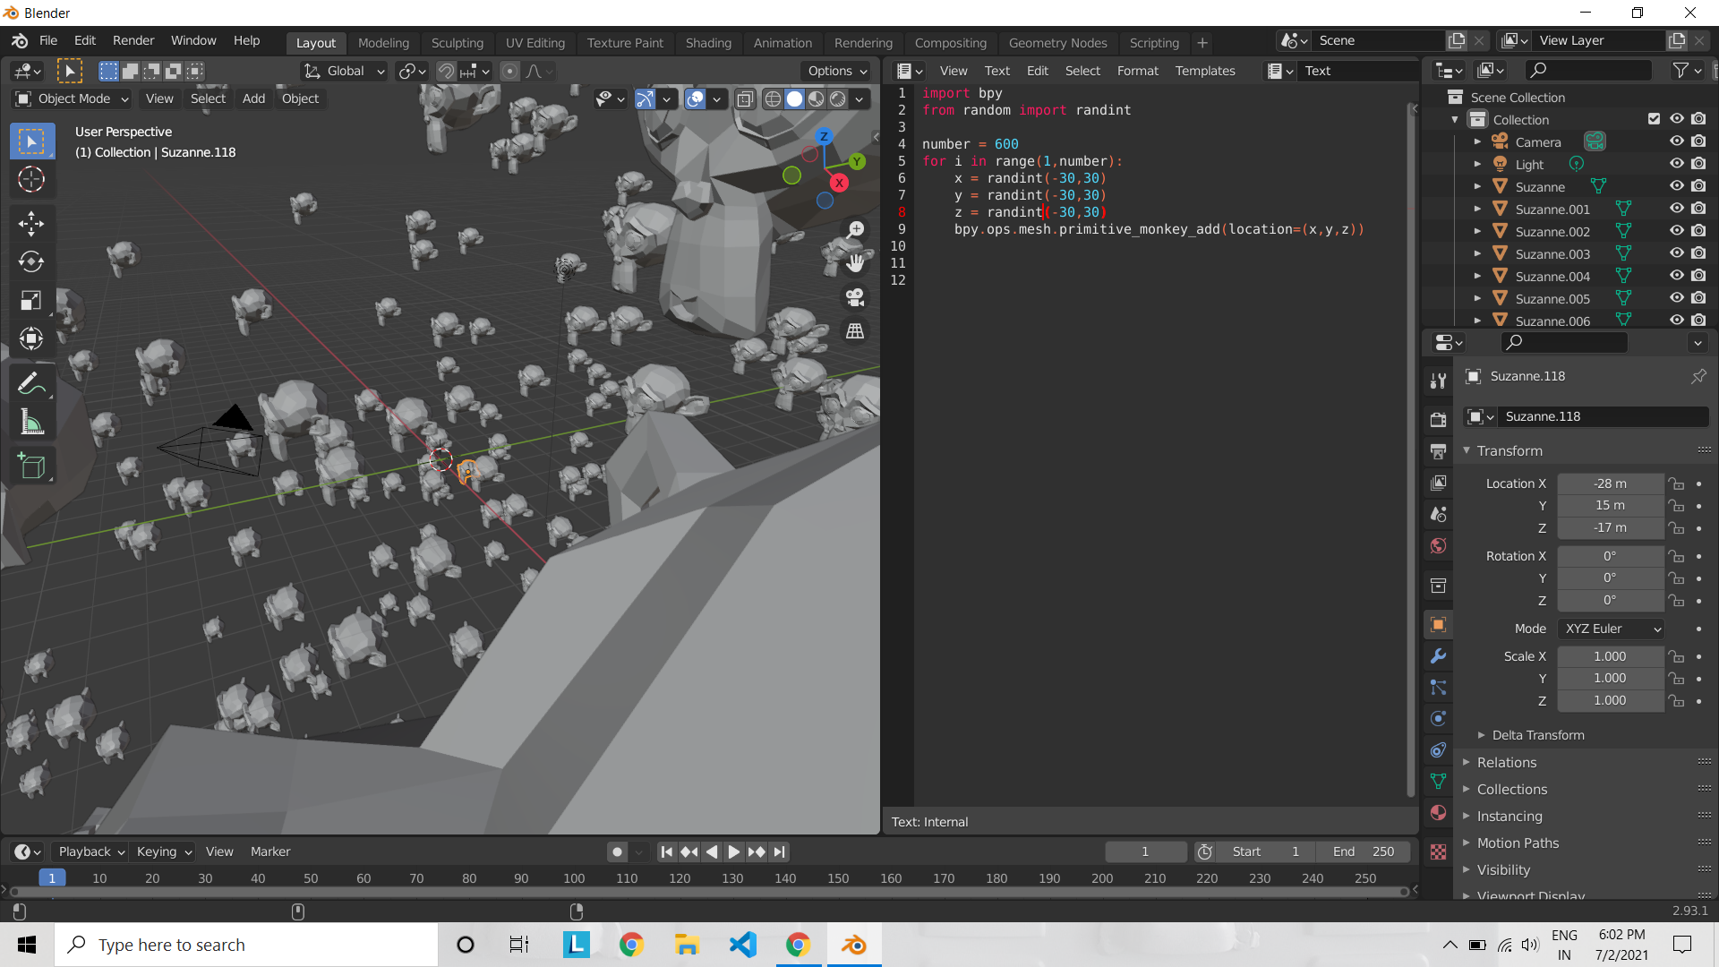Open the Modifier properties wrench tab
Viewport: 1719px width, 967px height.
1439,656
